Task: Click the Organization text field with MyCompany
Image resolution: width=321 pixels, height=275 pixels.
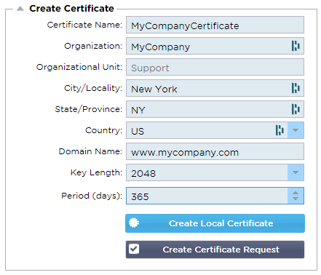Action: click(x=209, y=46)
